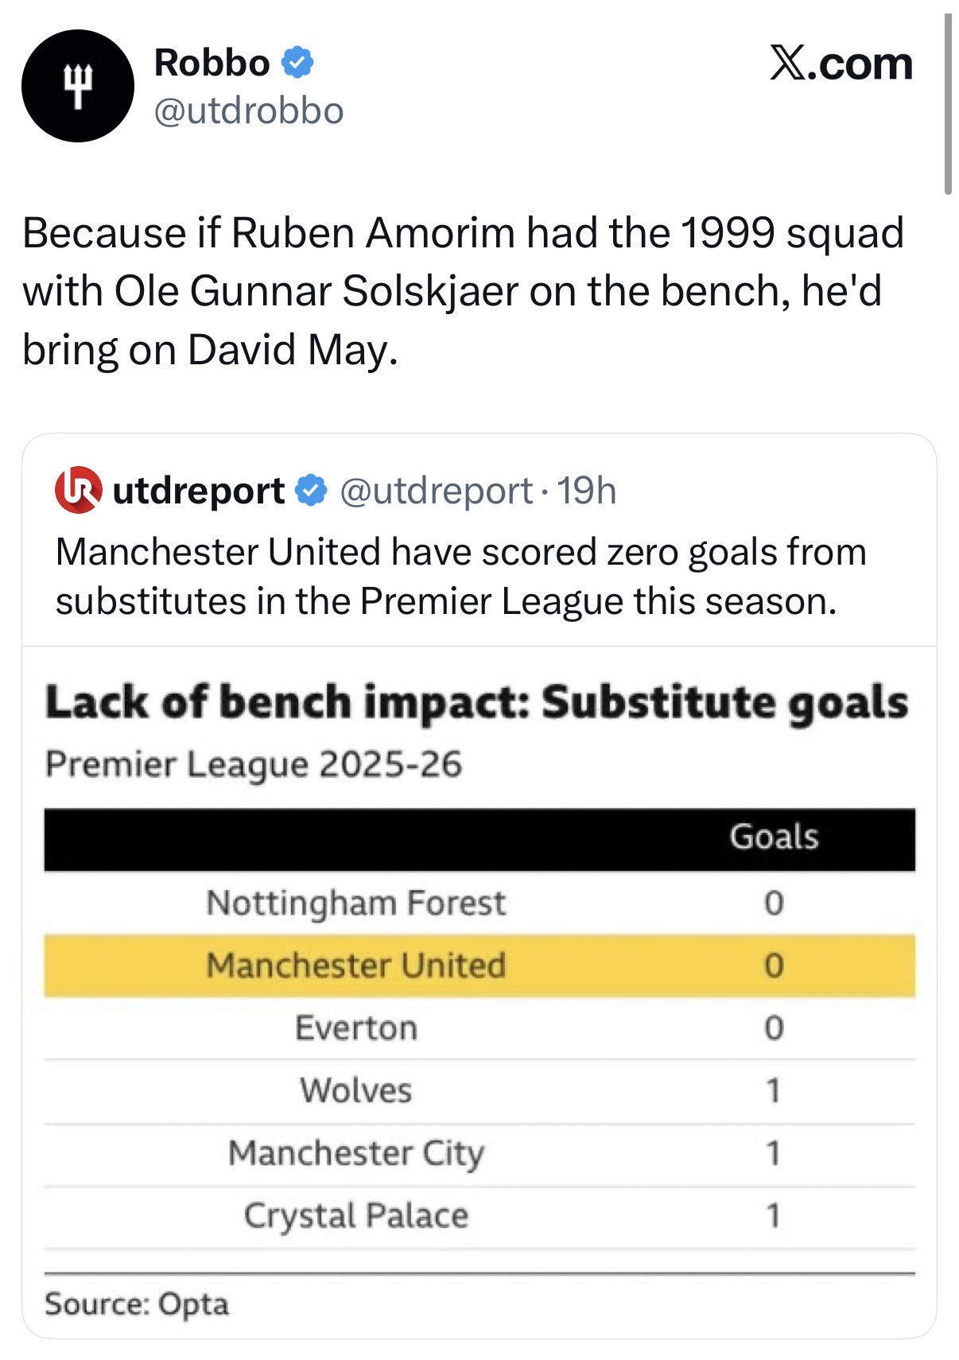Tap the X.com logo

click(841, 64)
